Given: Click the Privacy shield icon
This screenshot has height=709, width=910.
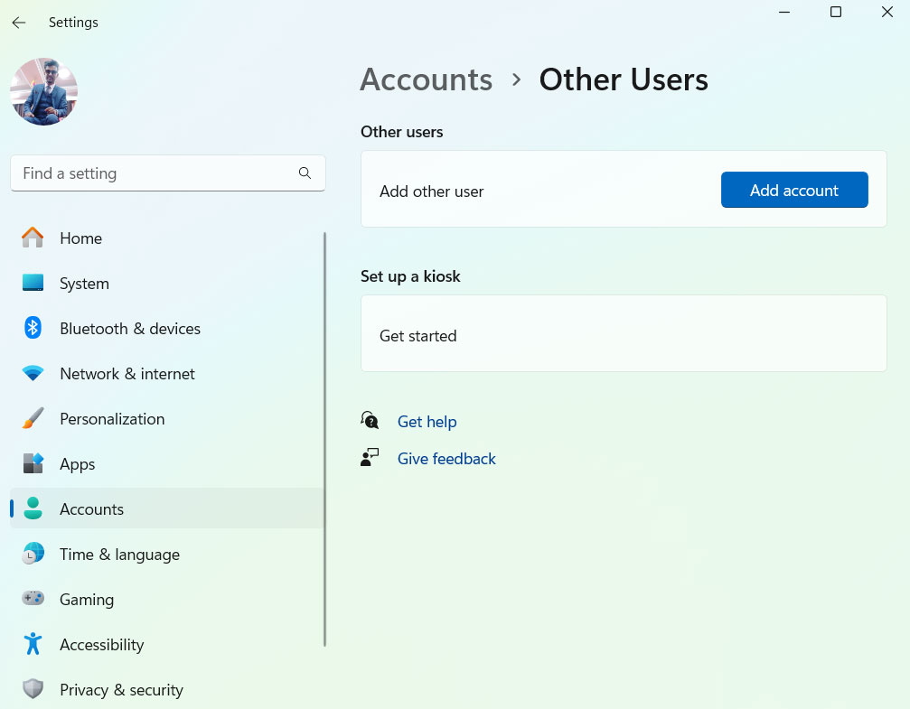Looking at the screenshot, I should coord(33,689).
